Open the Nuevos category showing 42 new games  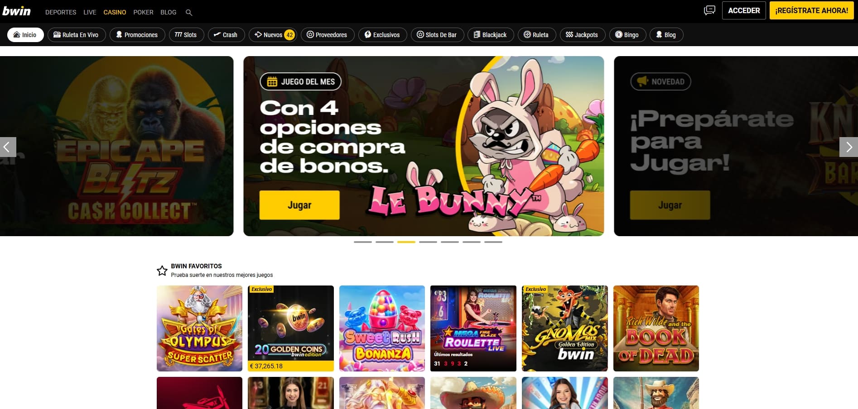tap(272, 34)
